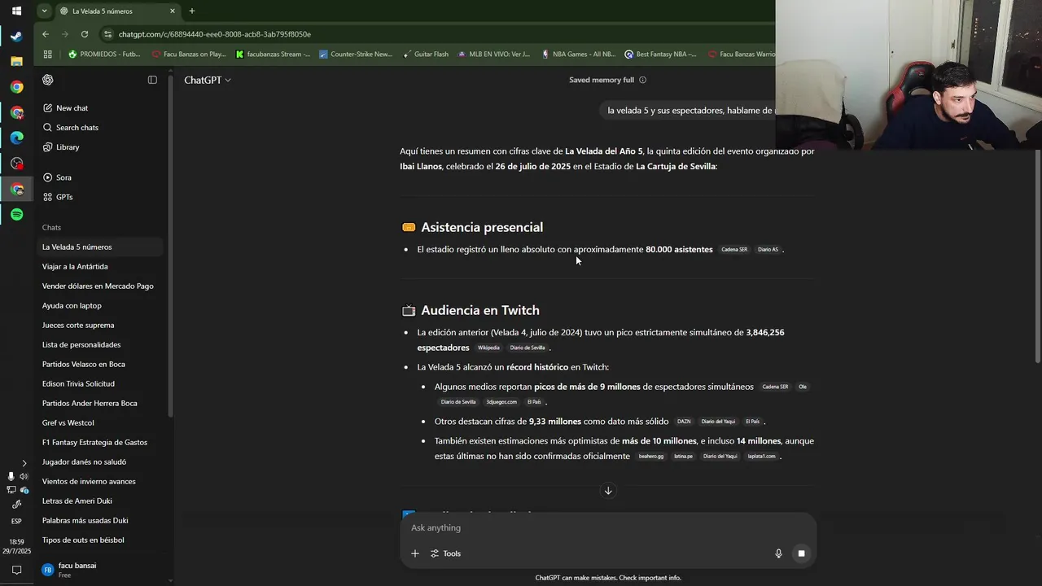This screenshot has width=1042, height=586.
Task: Stop the response generation
Action: click(x=801, y=553)
